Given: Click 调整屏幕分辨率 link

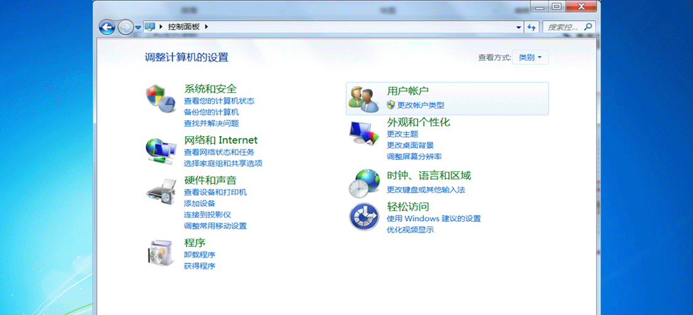Looking at the screenshot, I should coord(414,156).
